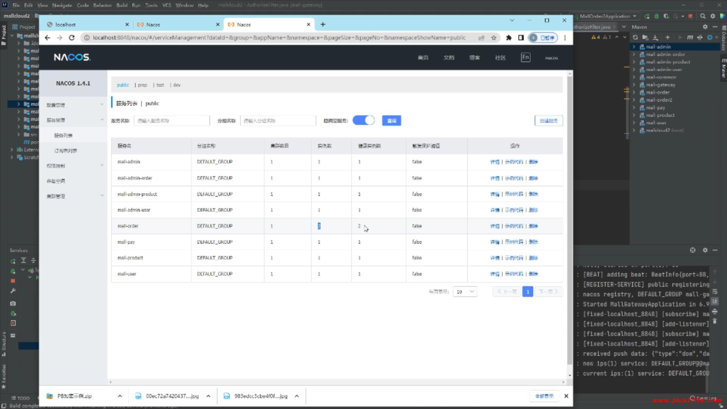Screen dimensions: 727x409
Task: Open Run console settings gear
Action: (705, 250)
